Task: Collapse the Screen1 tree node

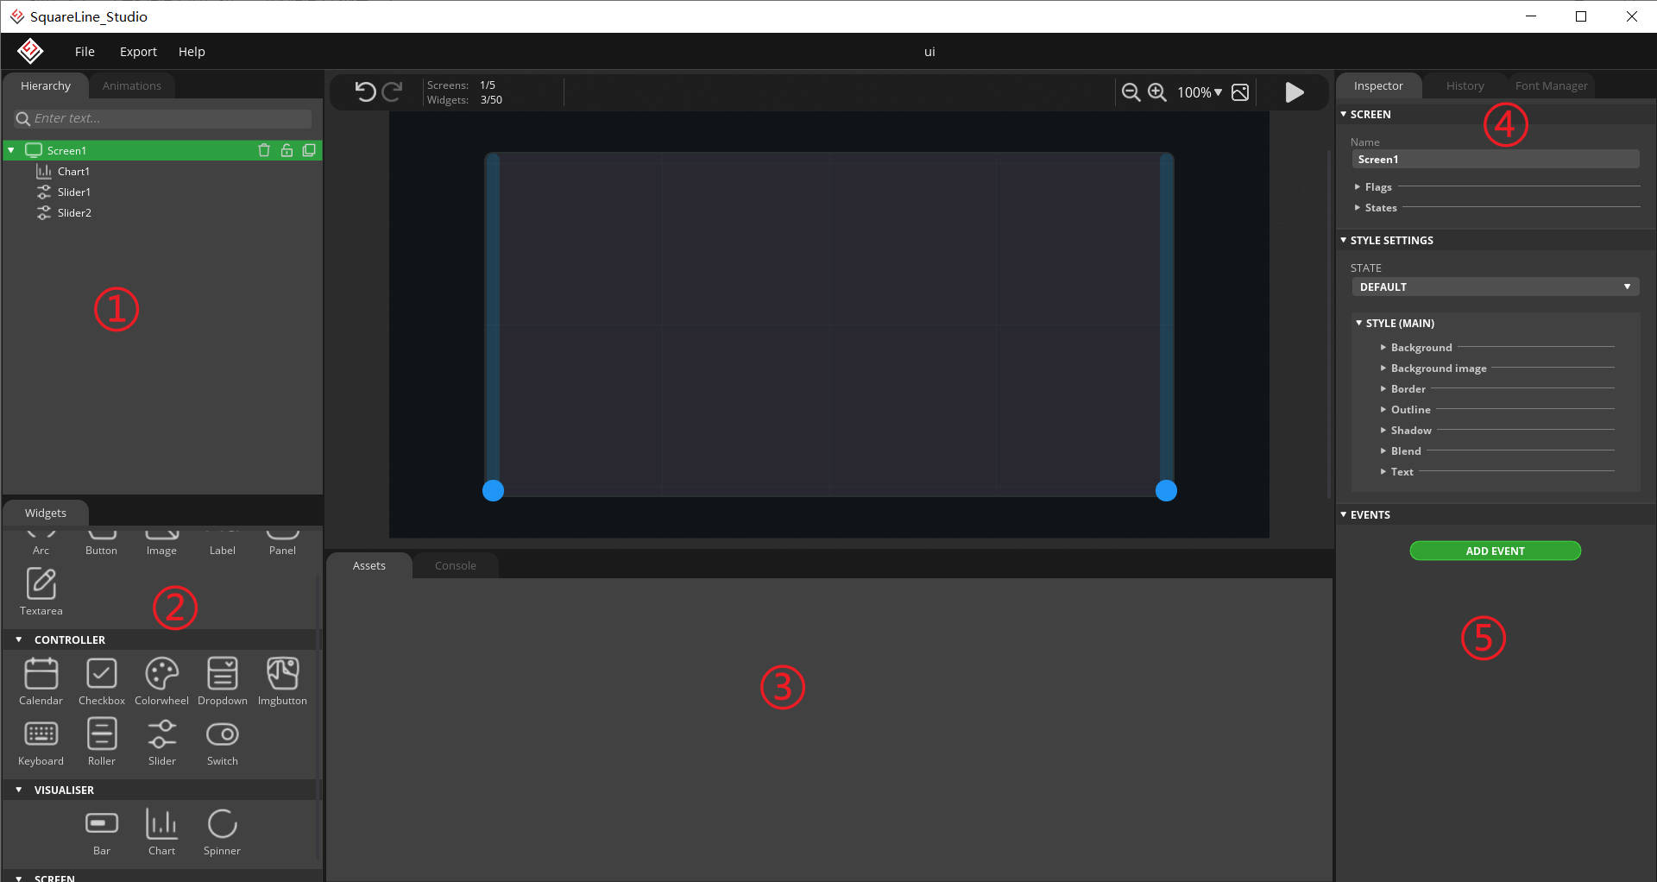Action: pos(11,150)
